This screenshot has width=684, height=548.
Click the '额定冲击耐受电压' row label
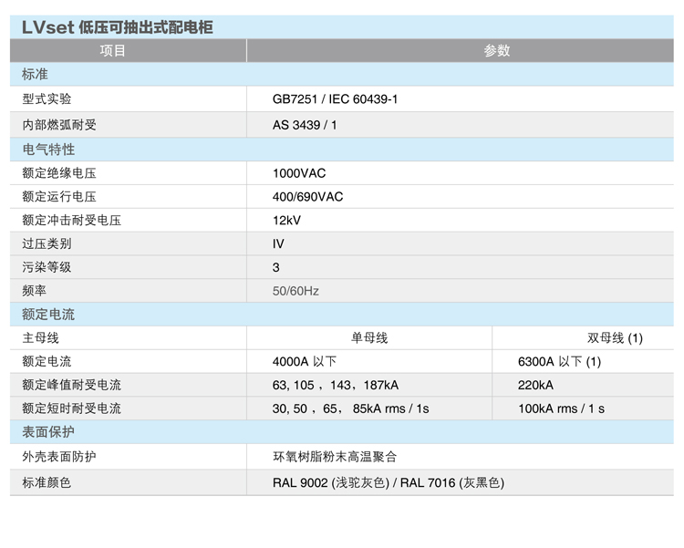[x=71, y=221]
